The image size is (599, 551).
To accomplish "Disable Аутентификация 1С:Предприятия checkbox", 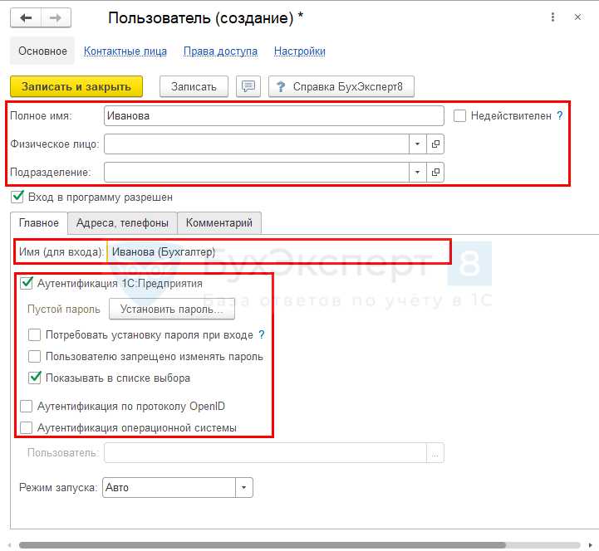I will (x=26, y=283).
